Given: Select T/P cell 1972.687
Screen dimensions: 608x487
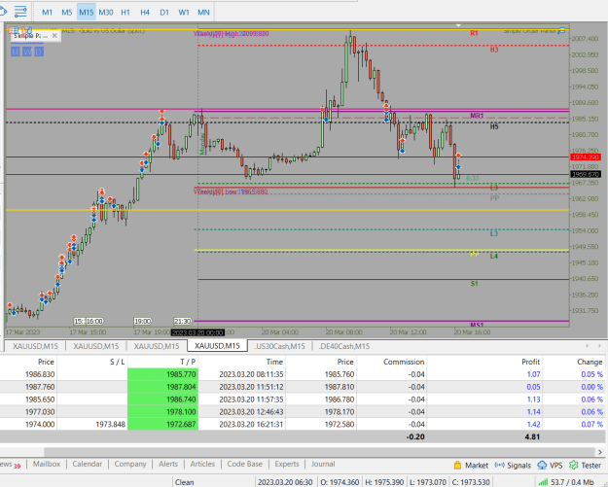Looking at the screenshot, I should [162, 424].
